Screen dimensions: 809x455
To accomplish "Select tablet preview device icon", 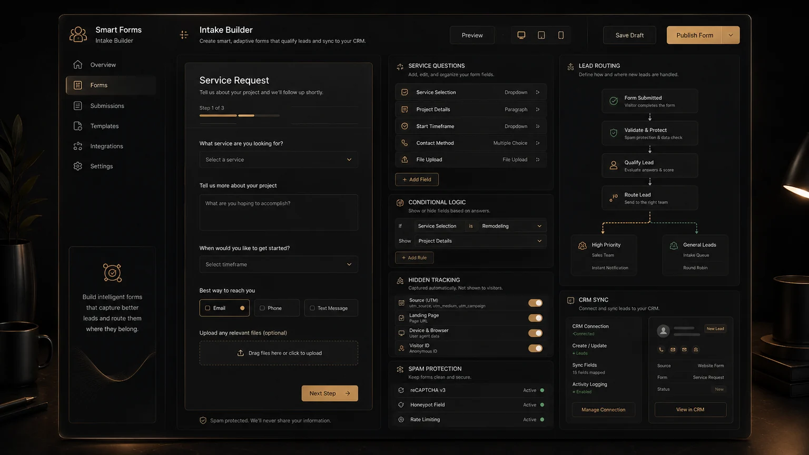I will [541, 35].
